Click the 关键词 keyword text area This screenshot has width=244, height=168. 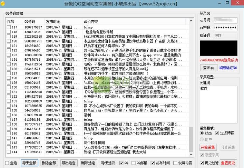click(x=218, y=105)
